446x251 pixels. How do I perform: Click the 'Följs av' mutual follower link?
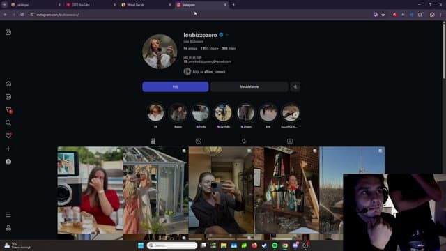click(x=209, y=72)
